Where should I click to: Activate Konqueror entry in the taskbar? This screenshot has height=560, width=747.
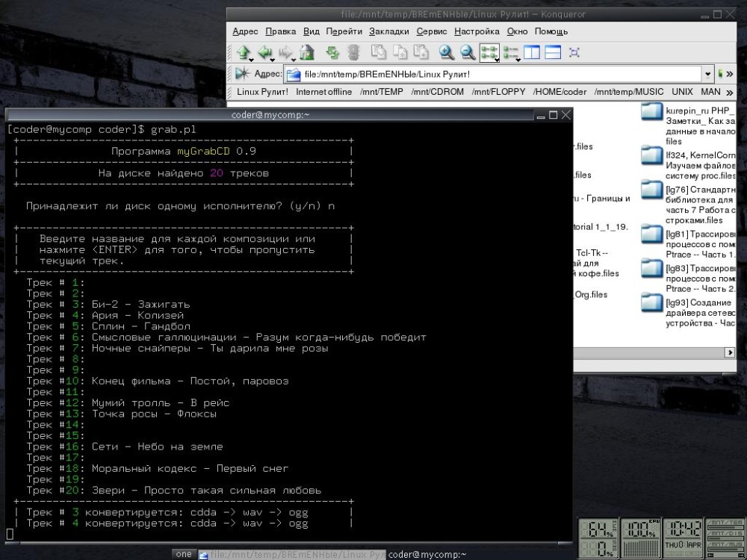point(291,554)
